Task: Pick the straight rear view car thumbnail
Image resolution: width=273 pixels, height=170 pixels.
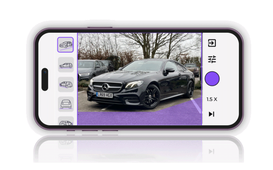Action: (x=66, y=104)
